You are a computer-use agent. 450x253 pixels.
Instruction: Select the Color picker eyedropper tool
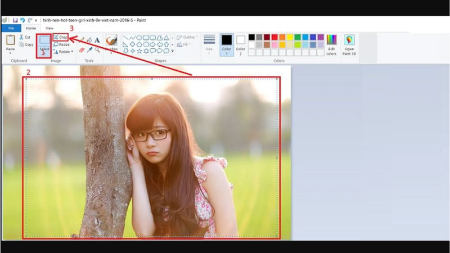pos(89,50)
